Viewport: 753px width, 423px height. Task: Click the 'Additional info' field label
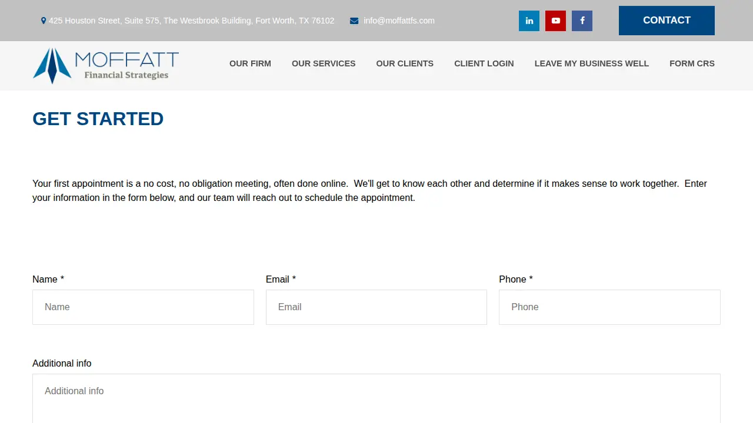62,364
